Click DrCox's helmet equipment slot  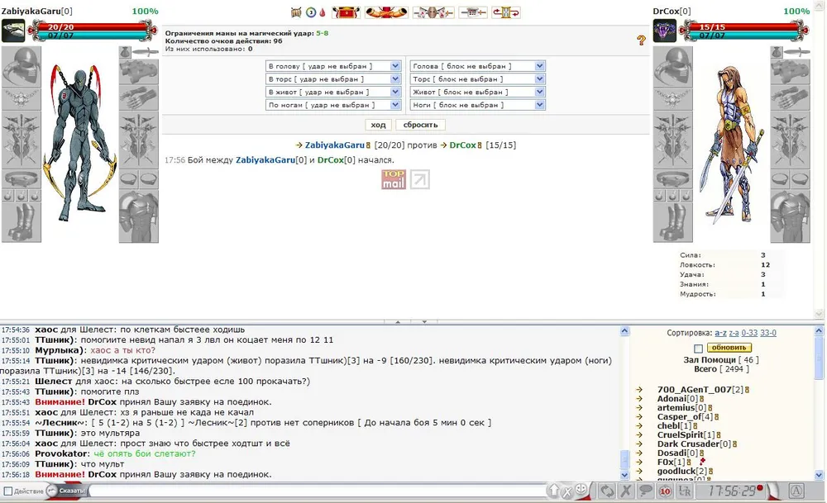[x=673, y=66]
